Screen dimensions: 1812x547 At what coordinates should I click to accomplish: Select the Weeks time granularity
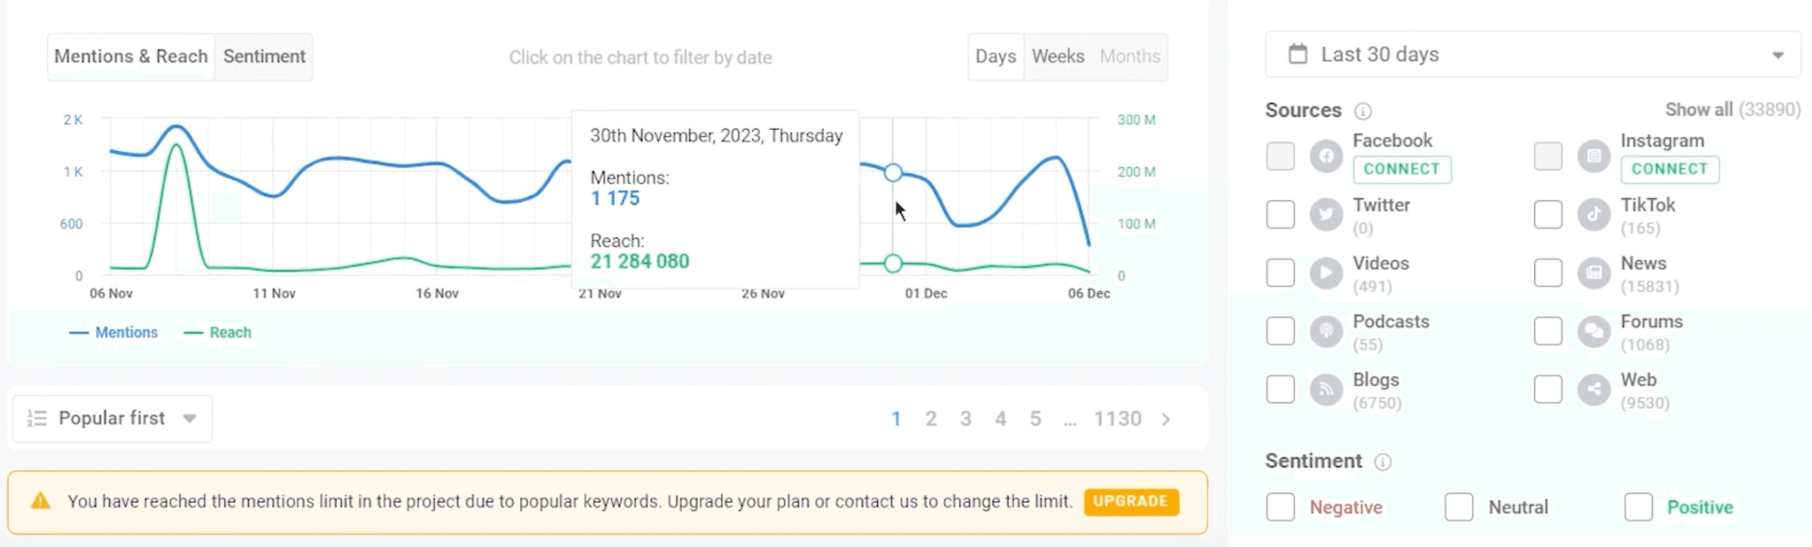[x=1057, y=56]
